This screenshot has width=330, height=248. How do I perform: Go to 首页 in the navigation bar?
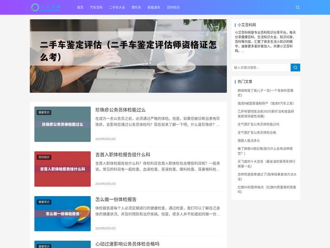pyautogui.click(x=80, y=7)
